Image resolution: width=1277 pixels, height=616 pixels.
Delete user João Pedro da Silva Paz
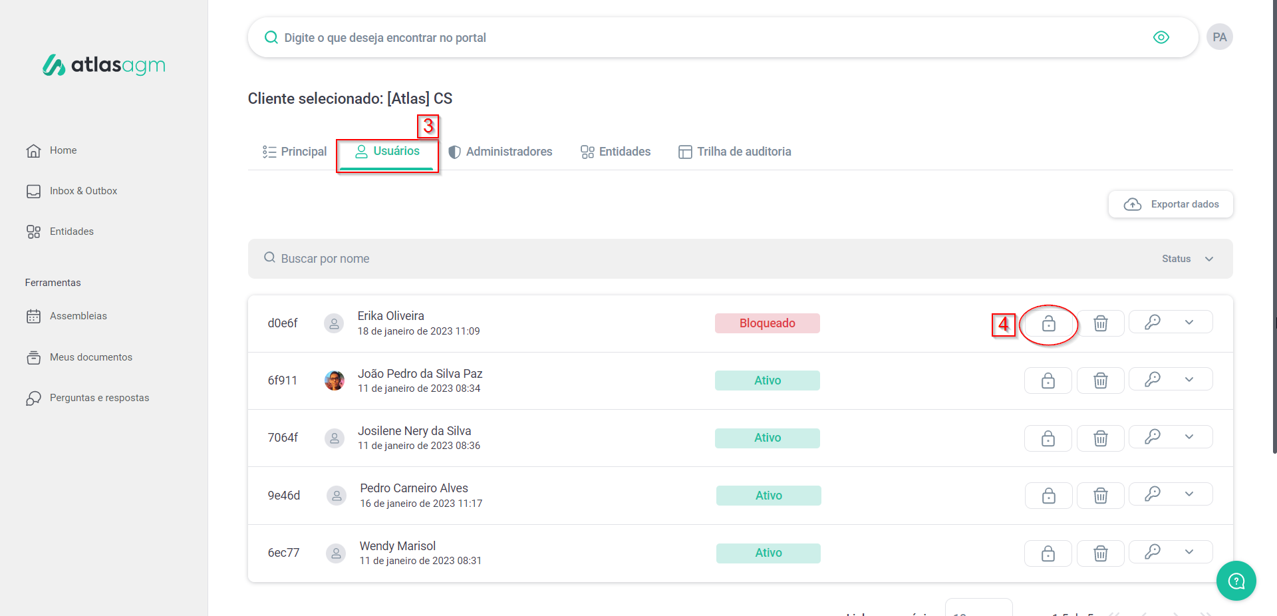coord(1101,381)
